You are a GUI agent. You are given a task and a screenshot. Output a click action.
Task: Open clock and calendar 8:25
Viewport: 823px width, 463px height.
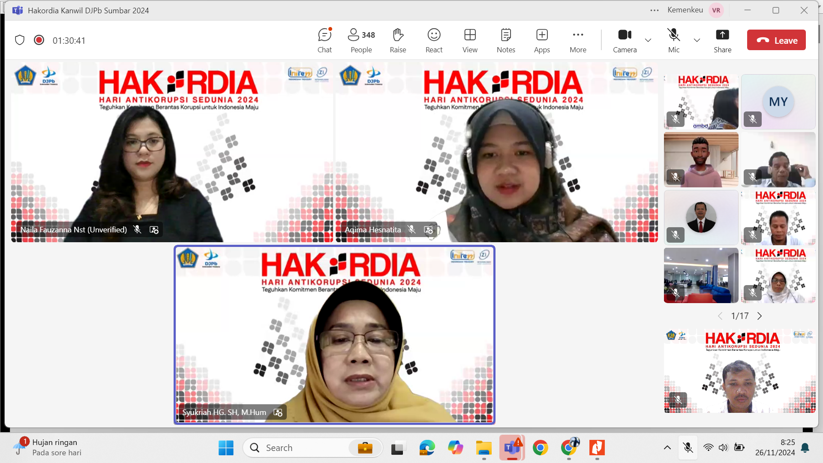[x=775, y=448]
